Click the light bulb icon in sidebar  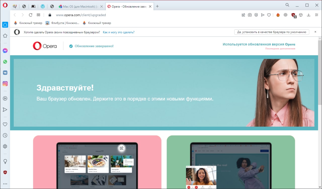pyautogui.click(x=5, y=161)
